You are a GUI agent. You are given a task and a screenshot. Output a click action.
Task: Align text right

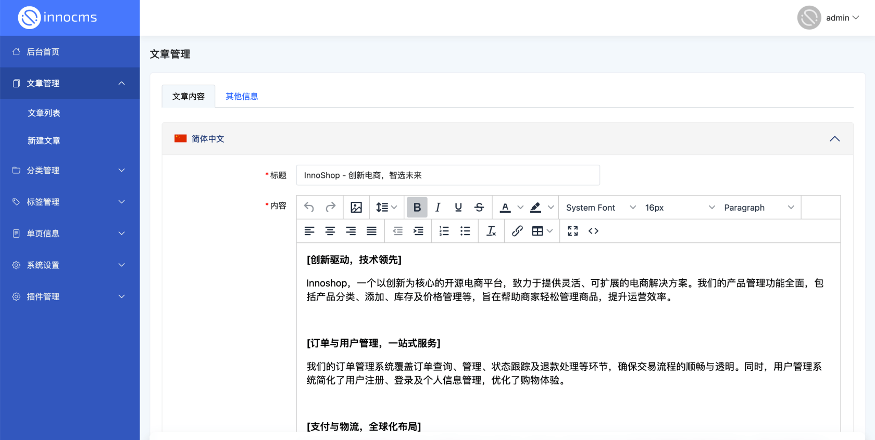(351, 231)
